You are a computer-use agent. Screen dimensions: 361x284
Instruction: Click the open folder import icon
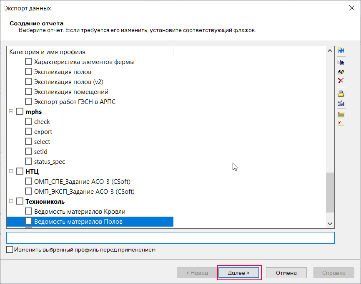(341, 94)
